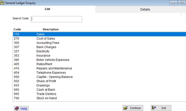This screenshot has width=186, height=111.
Task: Pick the Bank Charges row
Action: [46, 47]
